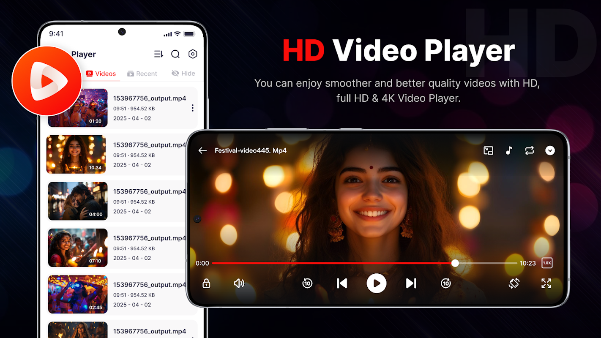Expand the round chevron-down menu in the player

coord(550,150)
